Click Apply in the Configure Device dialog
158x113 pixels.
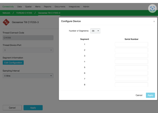pyautogui.click(x=150, y=95)
